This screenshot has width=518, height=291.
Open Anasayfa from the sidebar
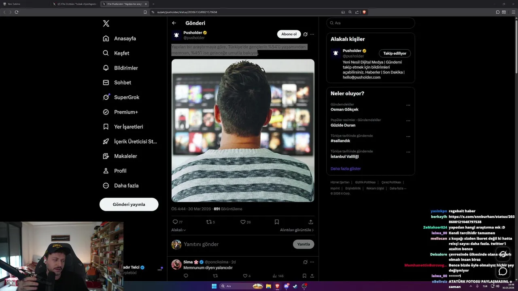pos(119,38)
